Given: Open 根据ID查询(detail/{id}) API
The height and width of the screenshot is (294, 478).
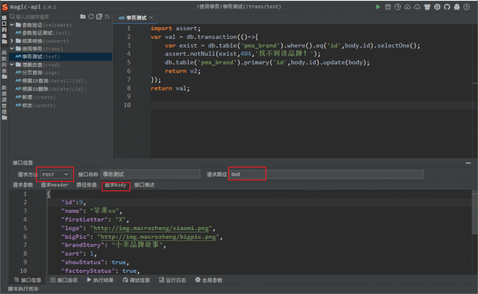Looking at the screenshot, I should 61,81.
